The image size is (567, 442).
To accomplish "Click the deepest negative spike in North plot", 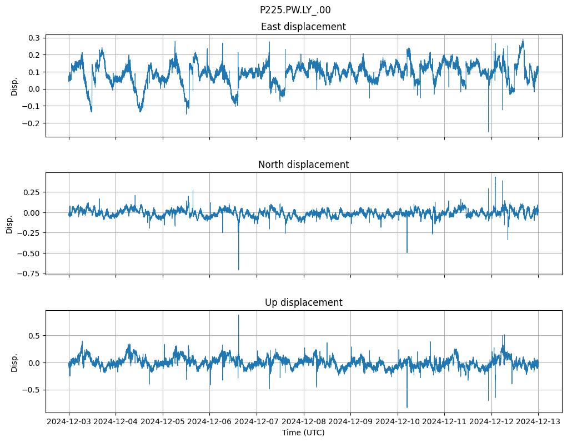I will tap(239, 269).
